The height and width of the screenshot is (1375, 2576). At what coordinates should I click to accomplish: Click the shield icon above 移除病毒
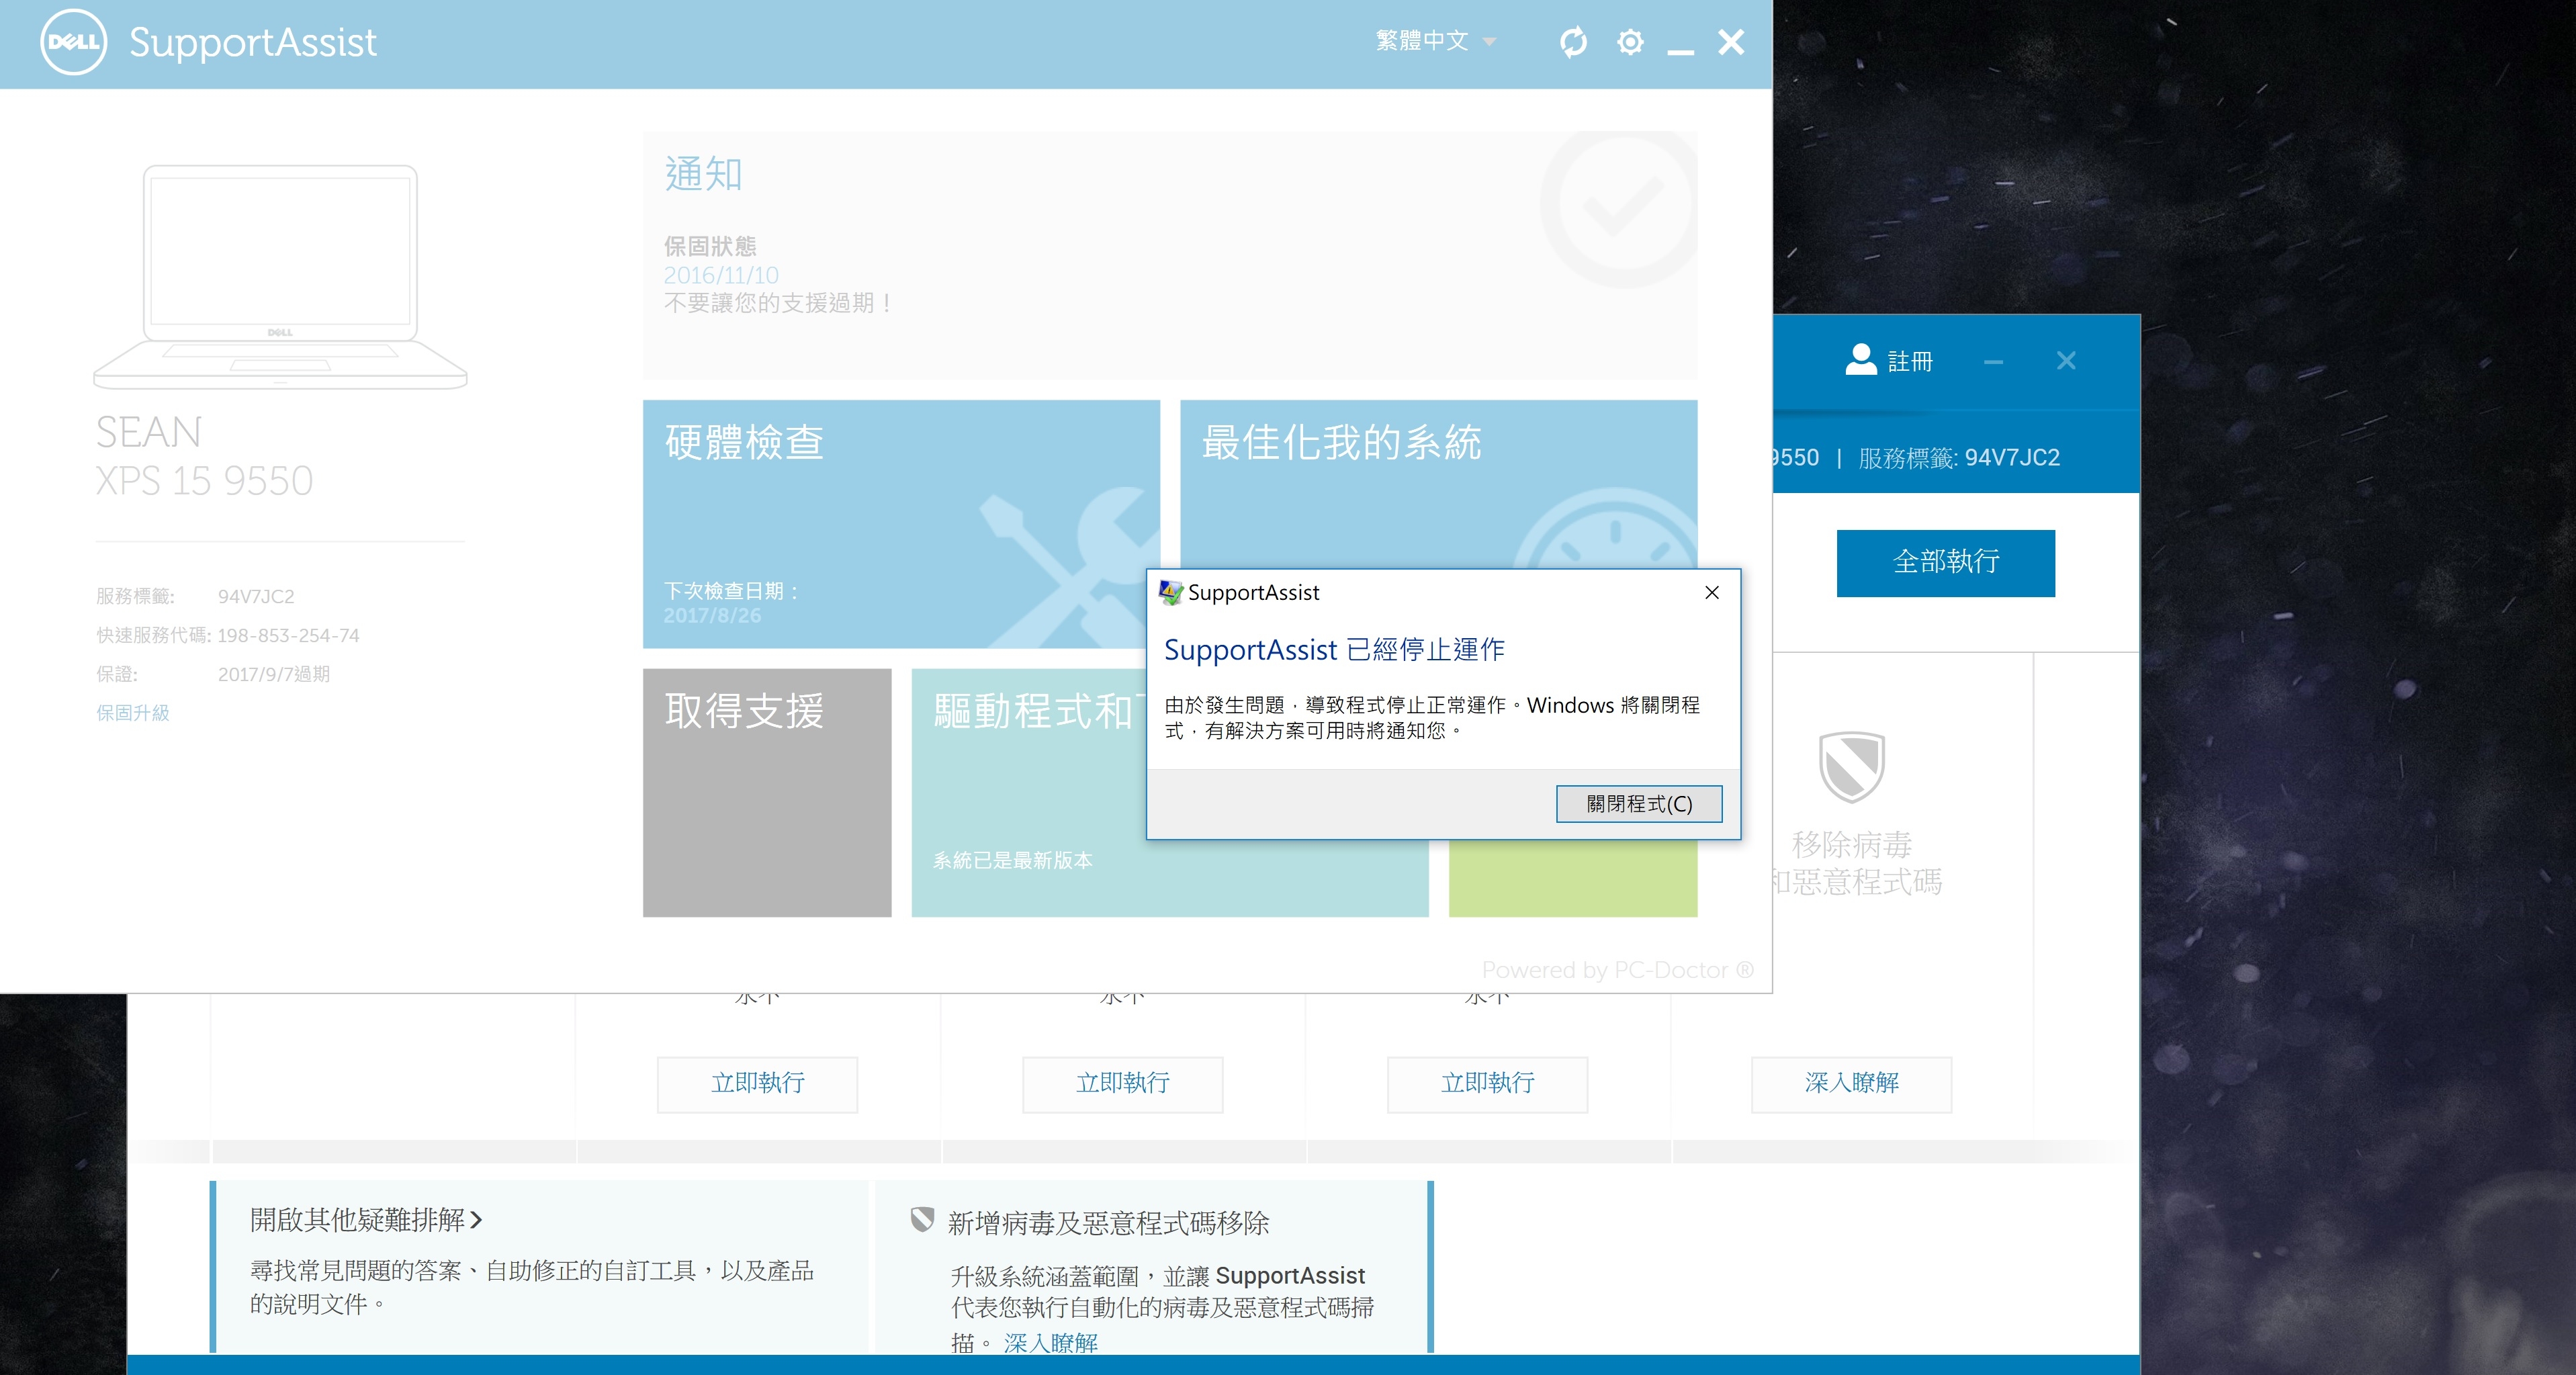coord(1851,767)
